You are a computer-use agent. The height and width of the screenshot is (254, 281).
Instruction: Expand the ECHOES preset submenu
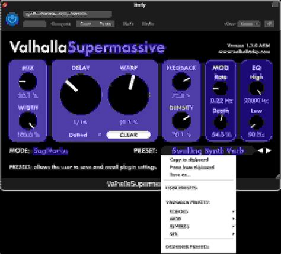(x=199, y=211)
